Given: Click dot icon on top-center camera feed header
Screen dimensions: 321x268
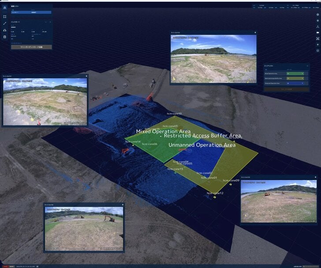Looking at the screenshot, I should [x=255, y=33].
